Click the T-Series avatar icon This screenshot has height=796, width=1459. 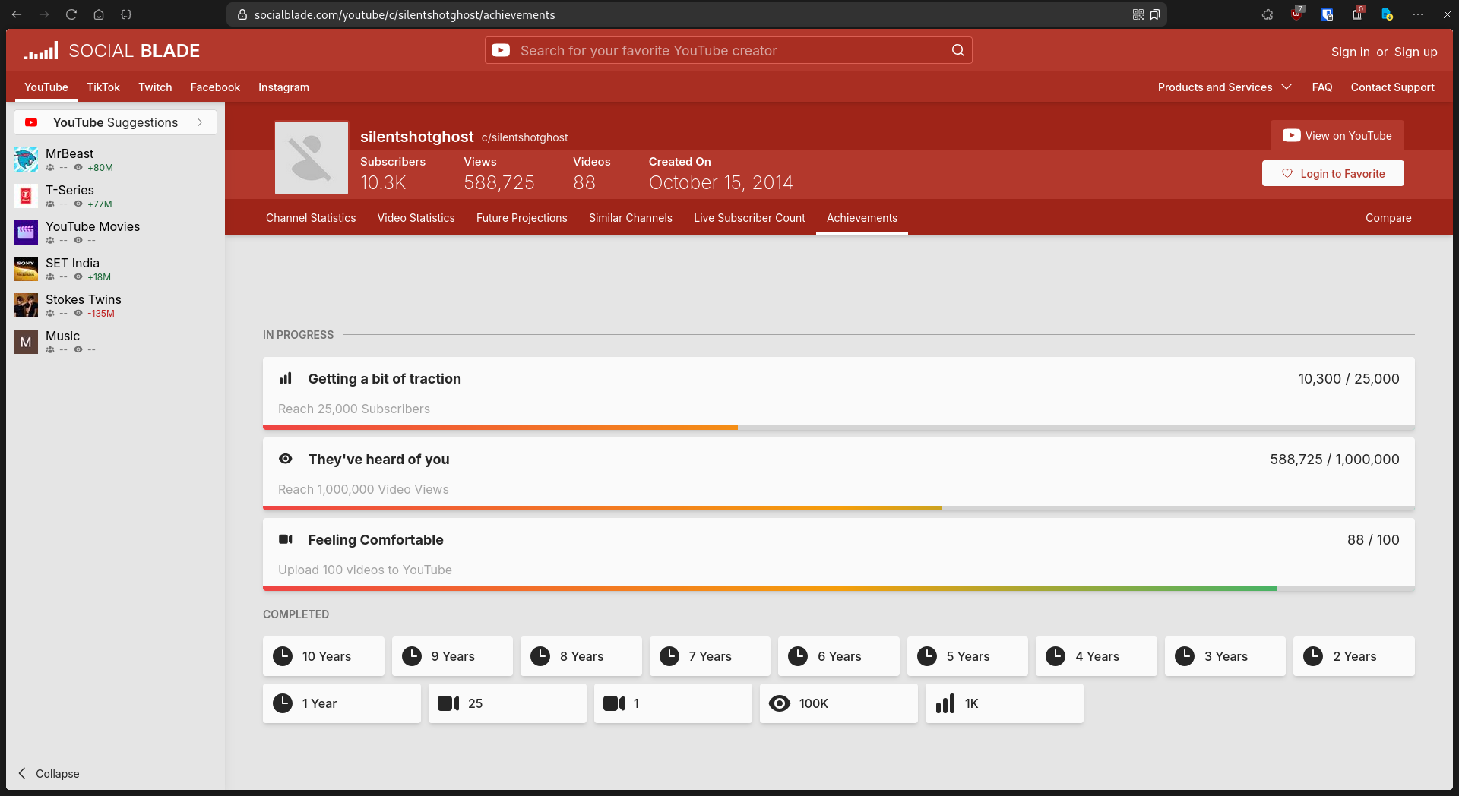(26, 196)
